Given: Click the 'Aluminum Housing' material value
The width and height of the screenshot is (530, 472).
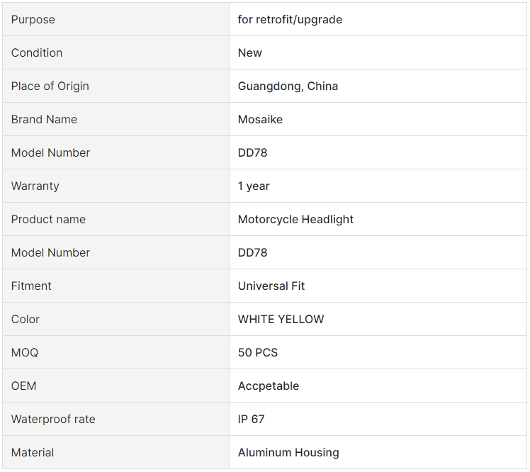Looking at the screenshot, I should click(288, 452).
